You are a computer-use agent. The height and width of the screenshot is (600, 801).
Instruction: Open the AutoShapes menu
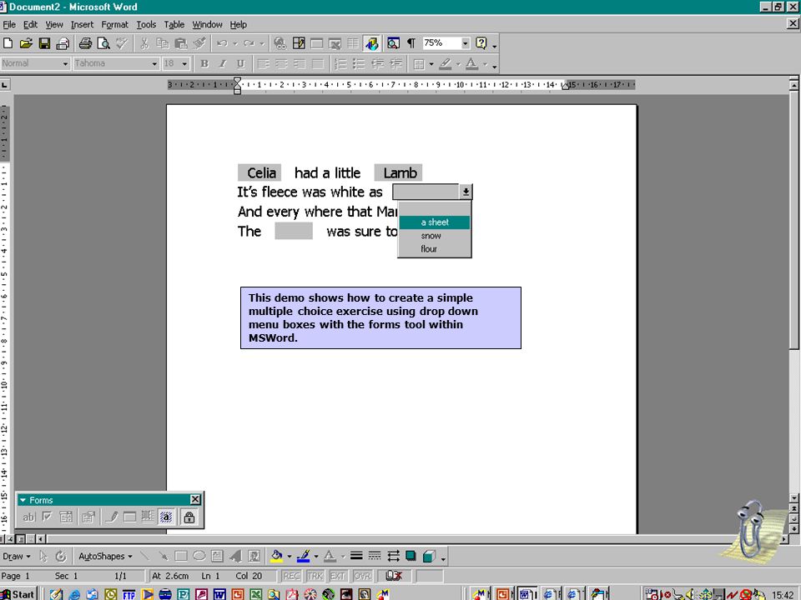point(105,556)
